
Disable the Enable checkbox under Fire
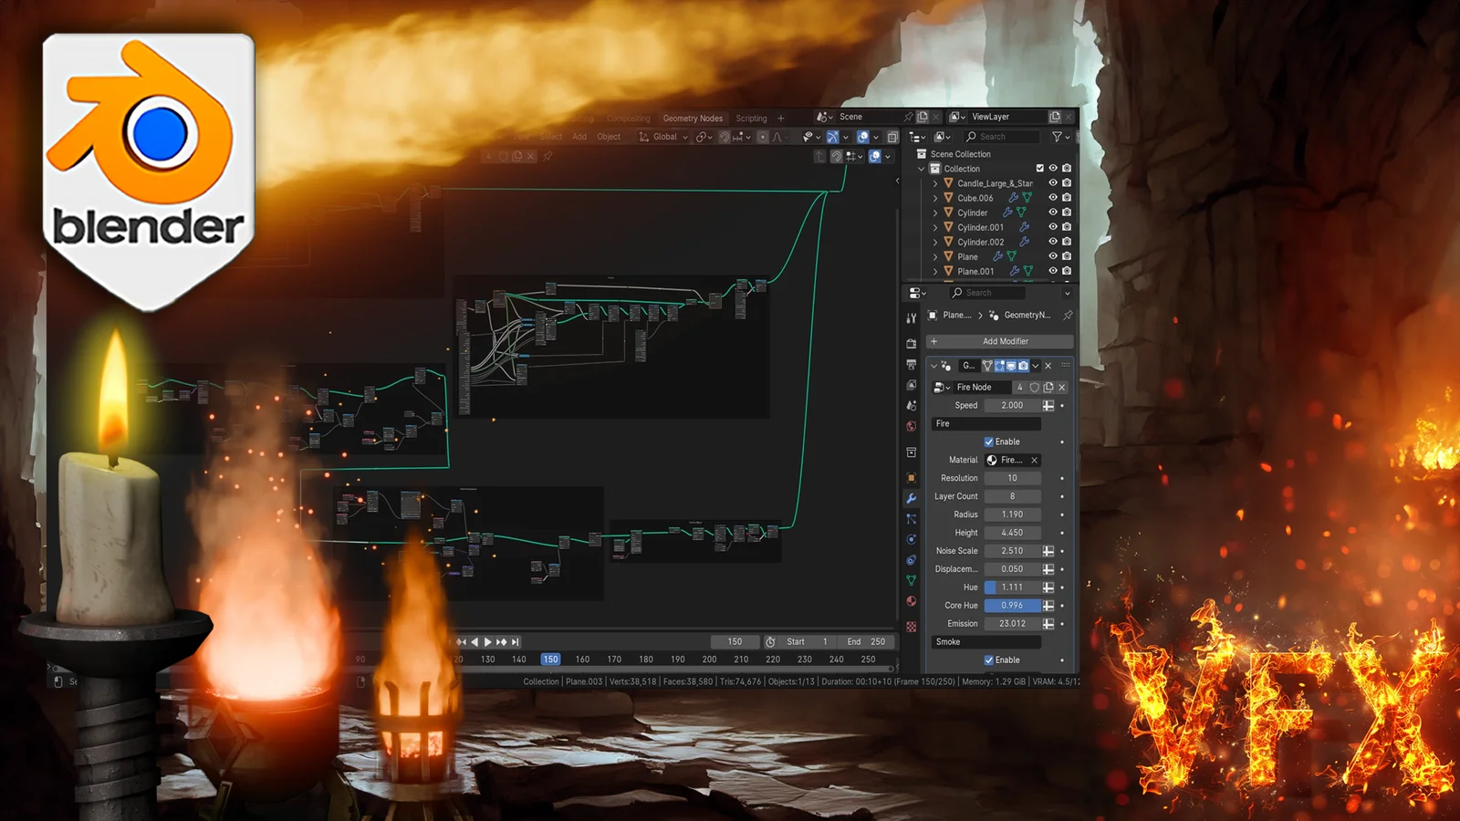click(988, 442)
